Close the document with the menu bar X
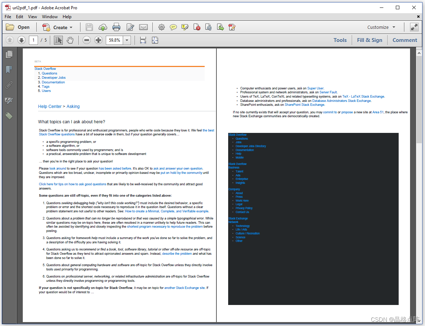425x326 pixels. pos(418,16)
